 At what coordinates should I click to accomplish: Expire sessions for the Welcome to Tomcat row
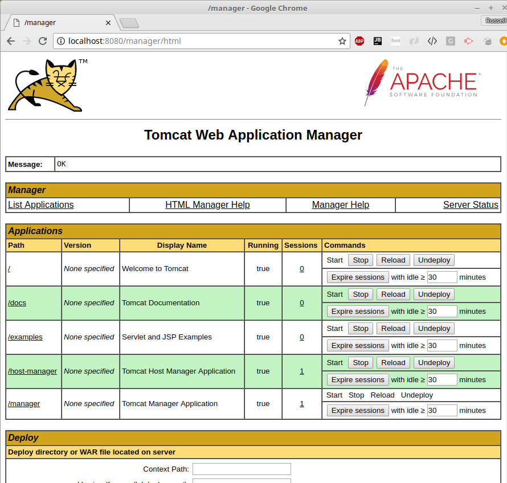pos(358,277)
